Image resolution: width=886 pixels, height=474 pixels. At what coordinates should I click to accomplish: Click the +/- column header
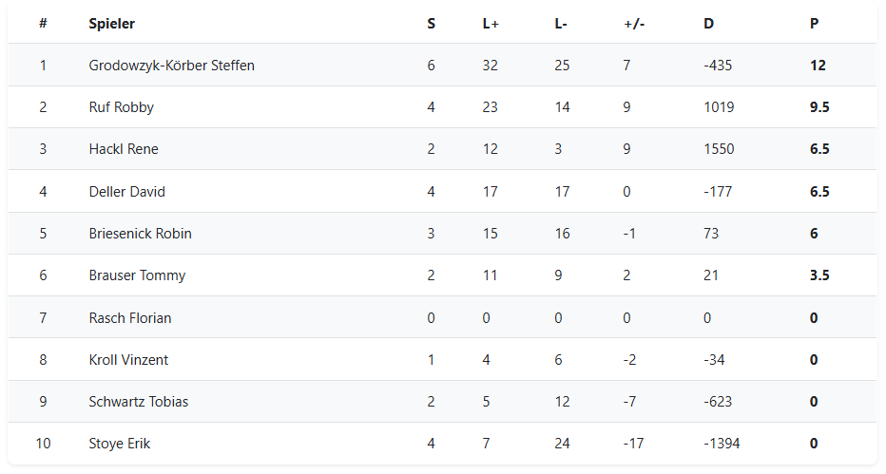634,24
